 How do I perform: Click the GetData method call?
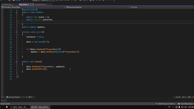[50, 52]
